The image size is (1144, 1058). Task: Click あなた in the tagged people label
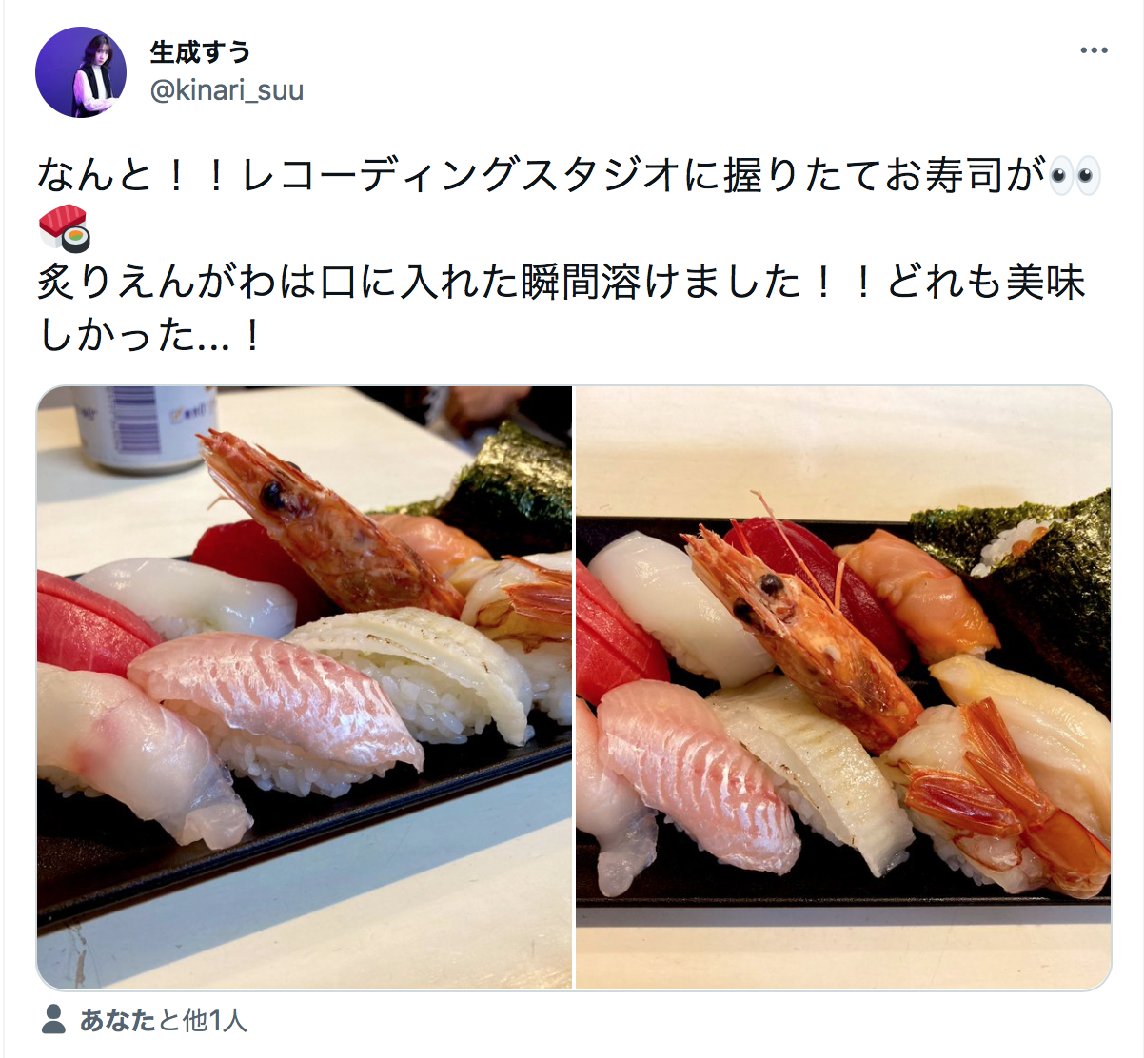point(116,1021)
